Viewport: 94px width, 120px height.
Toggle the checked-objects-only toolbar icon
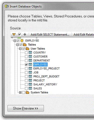[x=19, y=34]
